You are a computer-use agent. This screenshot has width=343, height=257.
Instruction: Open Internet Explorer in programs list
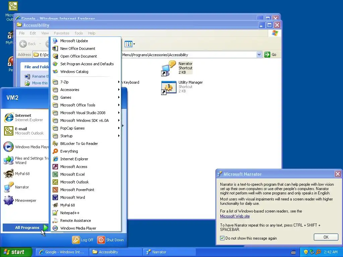[x=86, y=159]
